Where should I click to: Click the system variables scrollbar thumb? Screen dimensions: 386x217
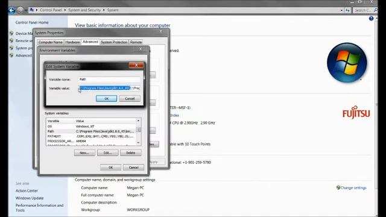click(138, 130)
